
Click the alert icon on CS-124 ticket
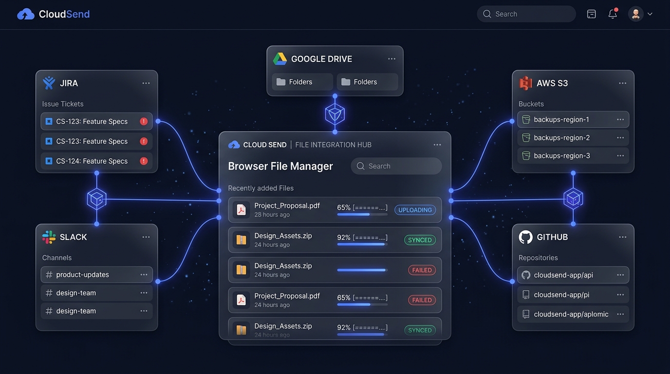(x=144, y=161)
